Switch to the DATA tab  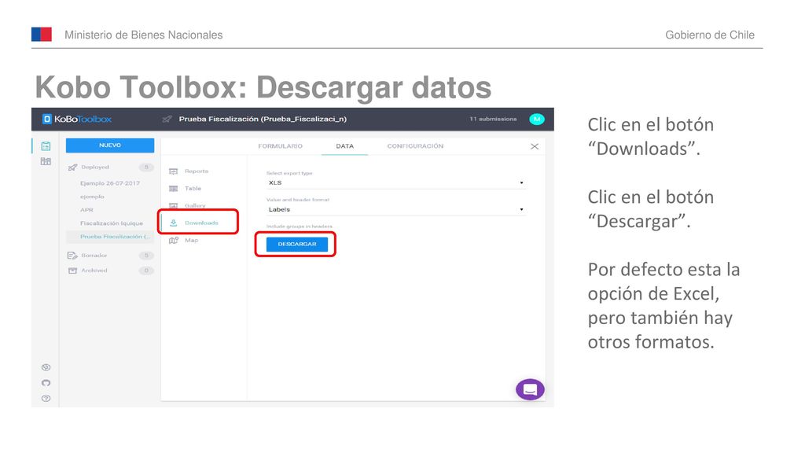click(x=345, y=146)
